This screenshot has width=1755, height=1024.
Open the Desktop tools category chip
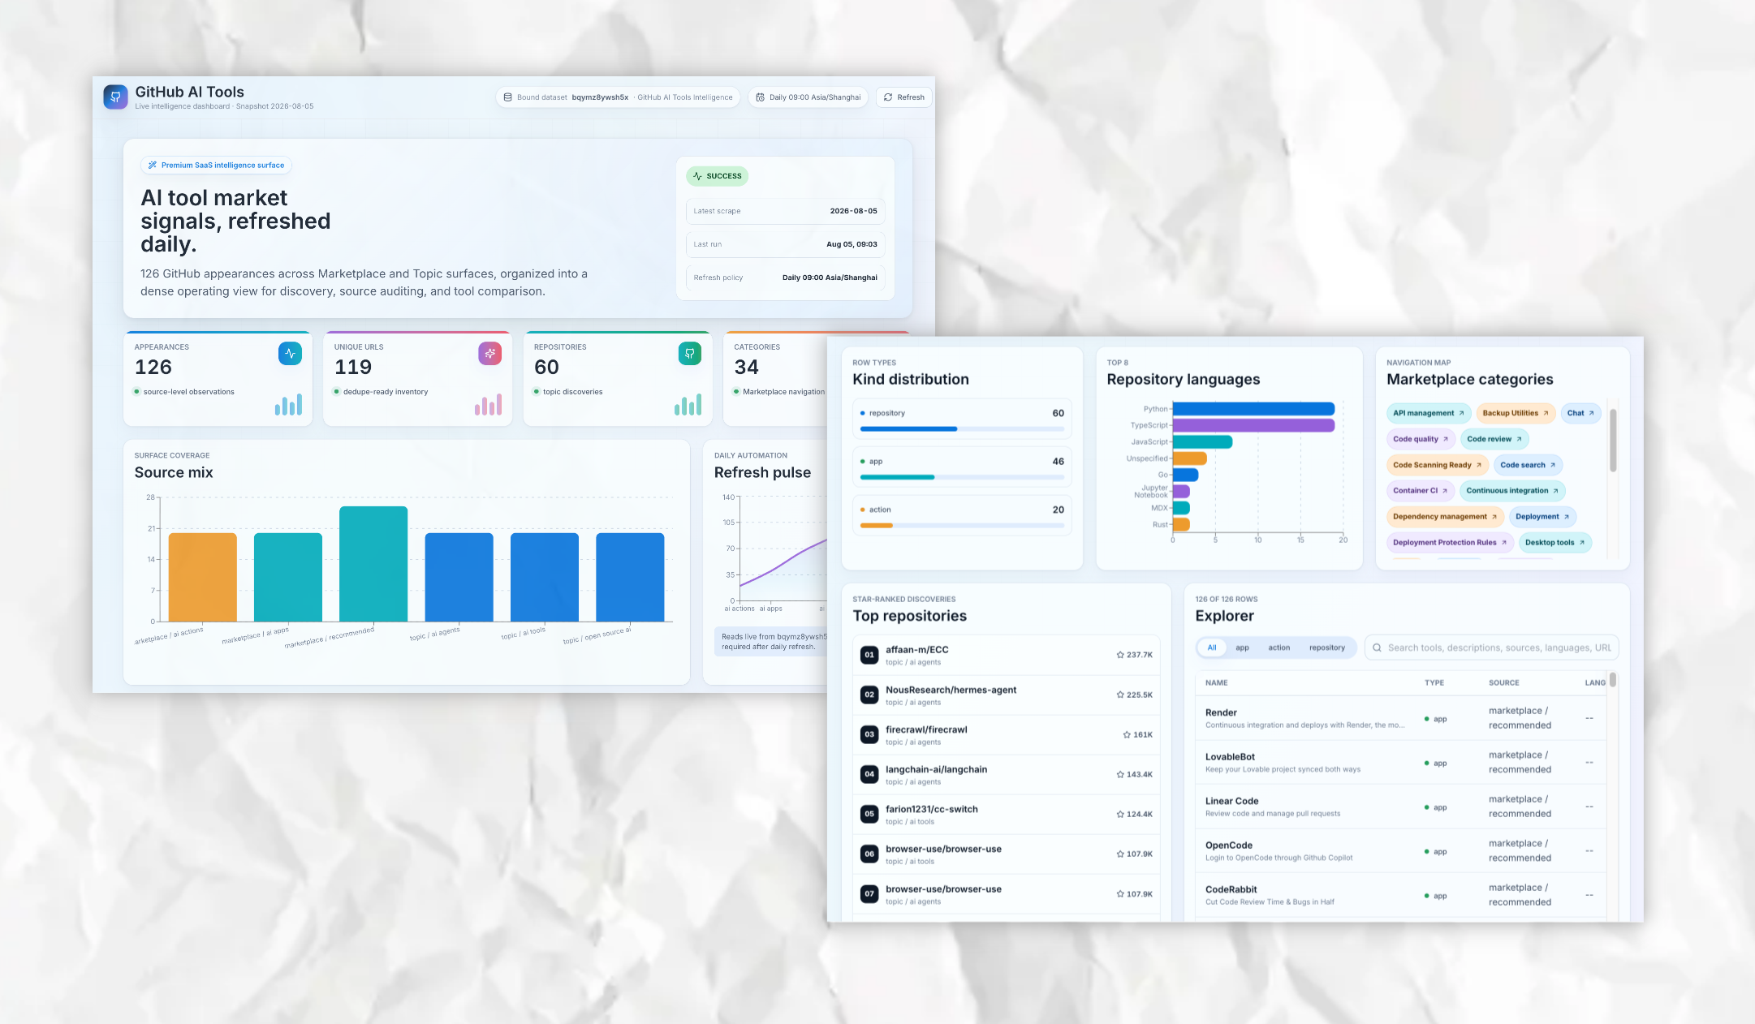(1555, 543)
